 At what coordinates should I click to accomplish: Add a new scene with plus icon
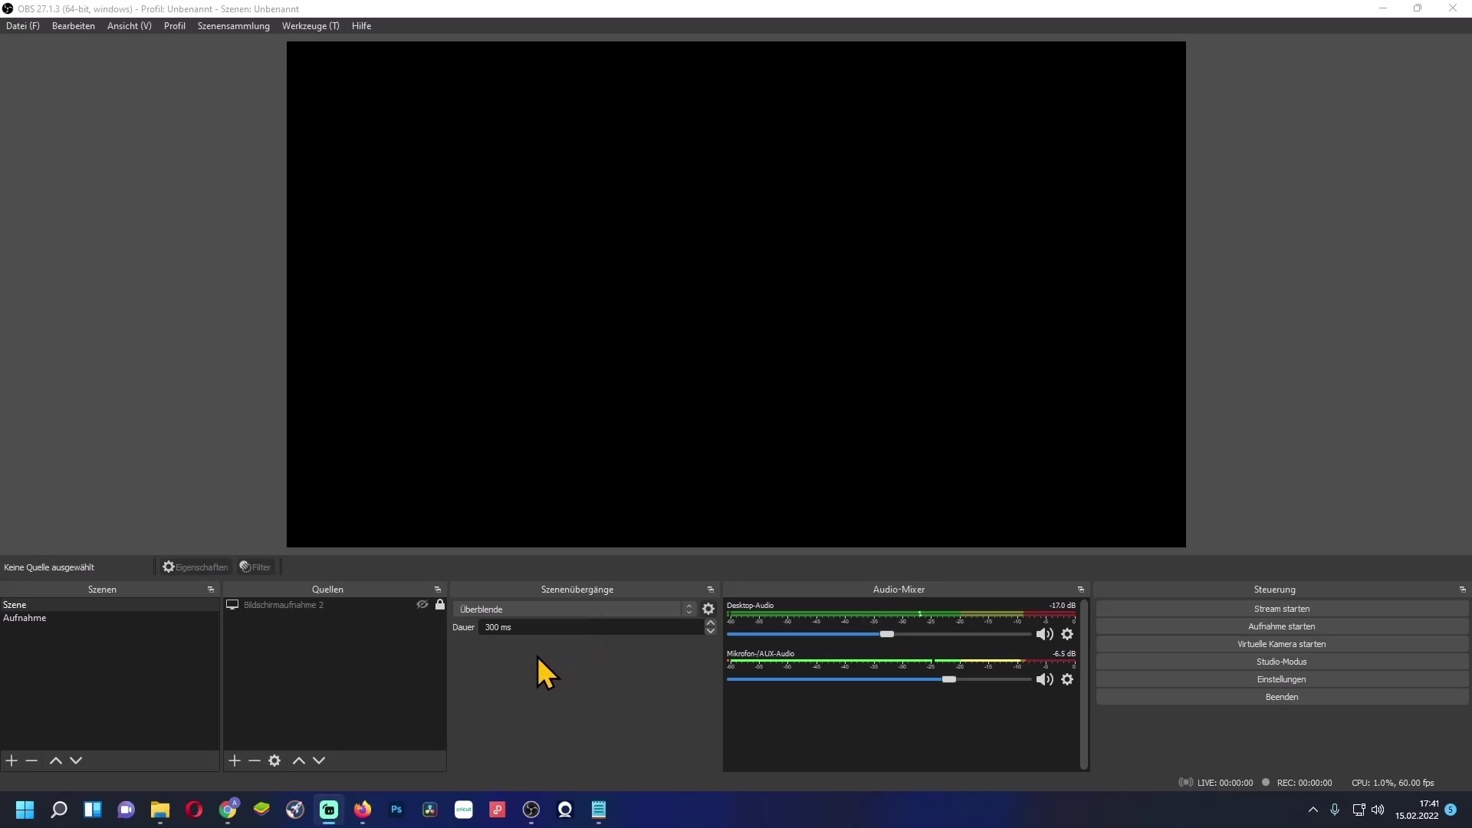pos(11,761)
